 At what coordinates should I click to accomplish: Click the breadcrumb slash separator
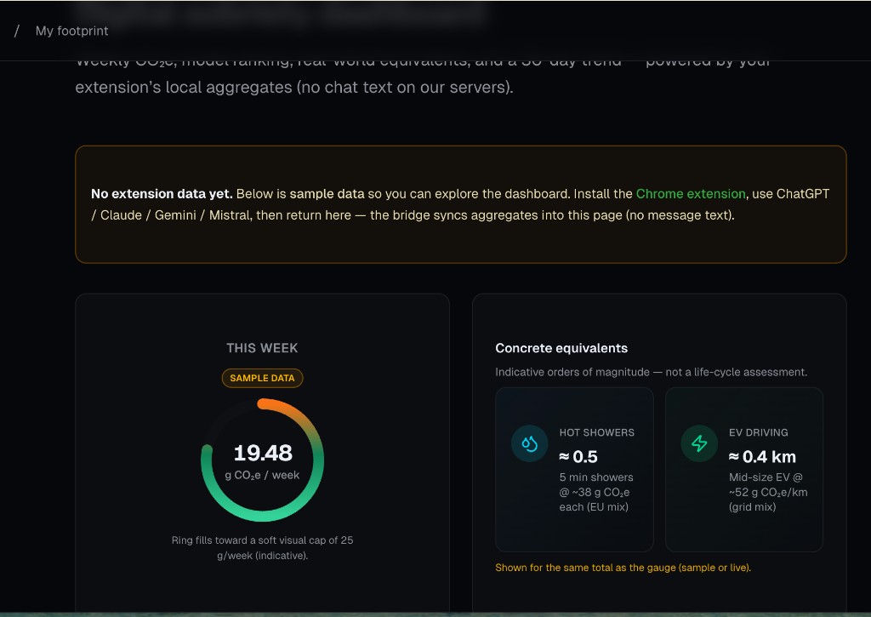pyautogui.click(x=17, y=31)
